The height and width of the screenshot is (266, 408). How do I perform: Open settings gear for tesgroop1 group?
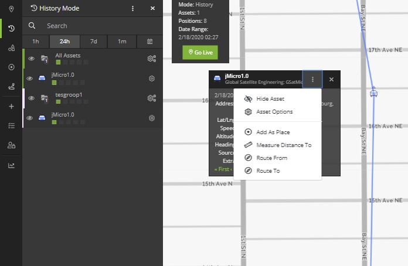pos(152,98)
